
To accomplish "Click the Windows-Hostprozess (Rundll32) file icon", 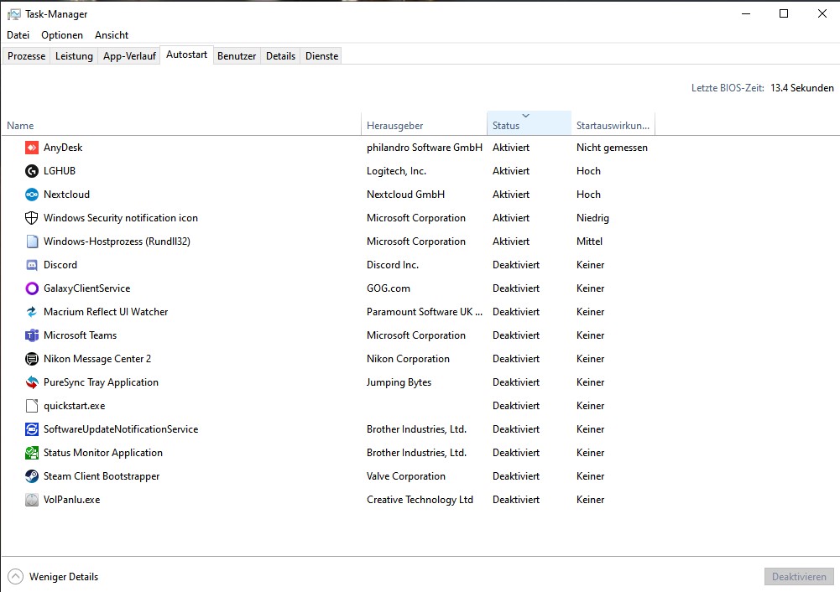I will tap(32, 241).
